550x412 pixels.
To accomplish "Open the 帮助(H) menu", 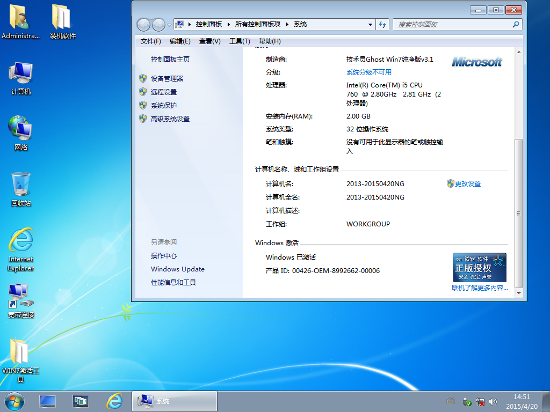I will pos(270,41).
